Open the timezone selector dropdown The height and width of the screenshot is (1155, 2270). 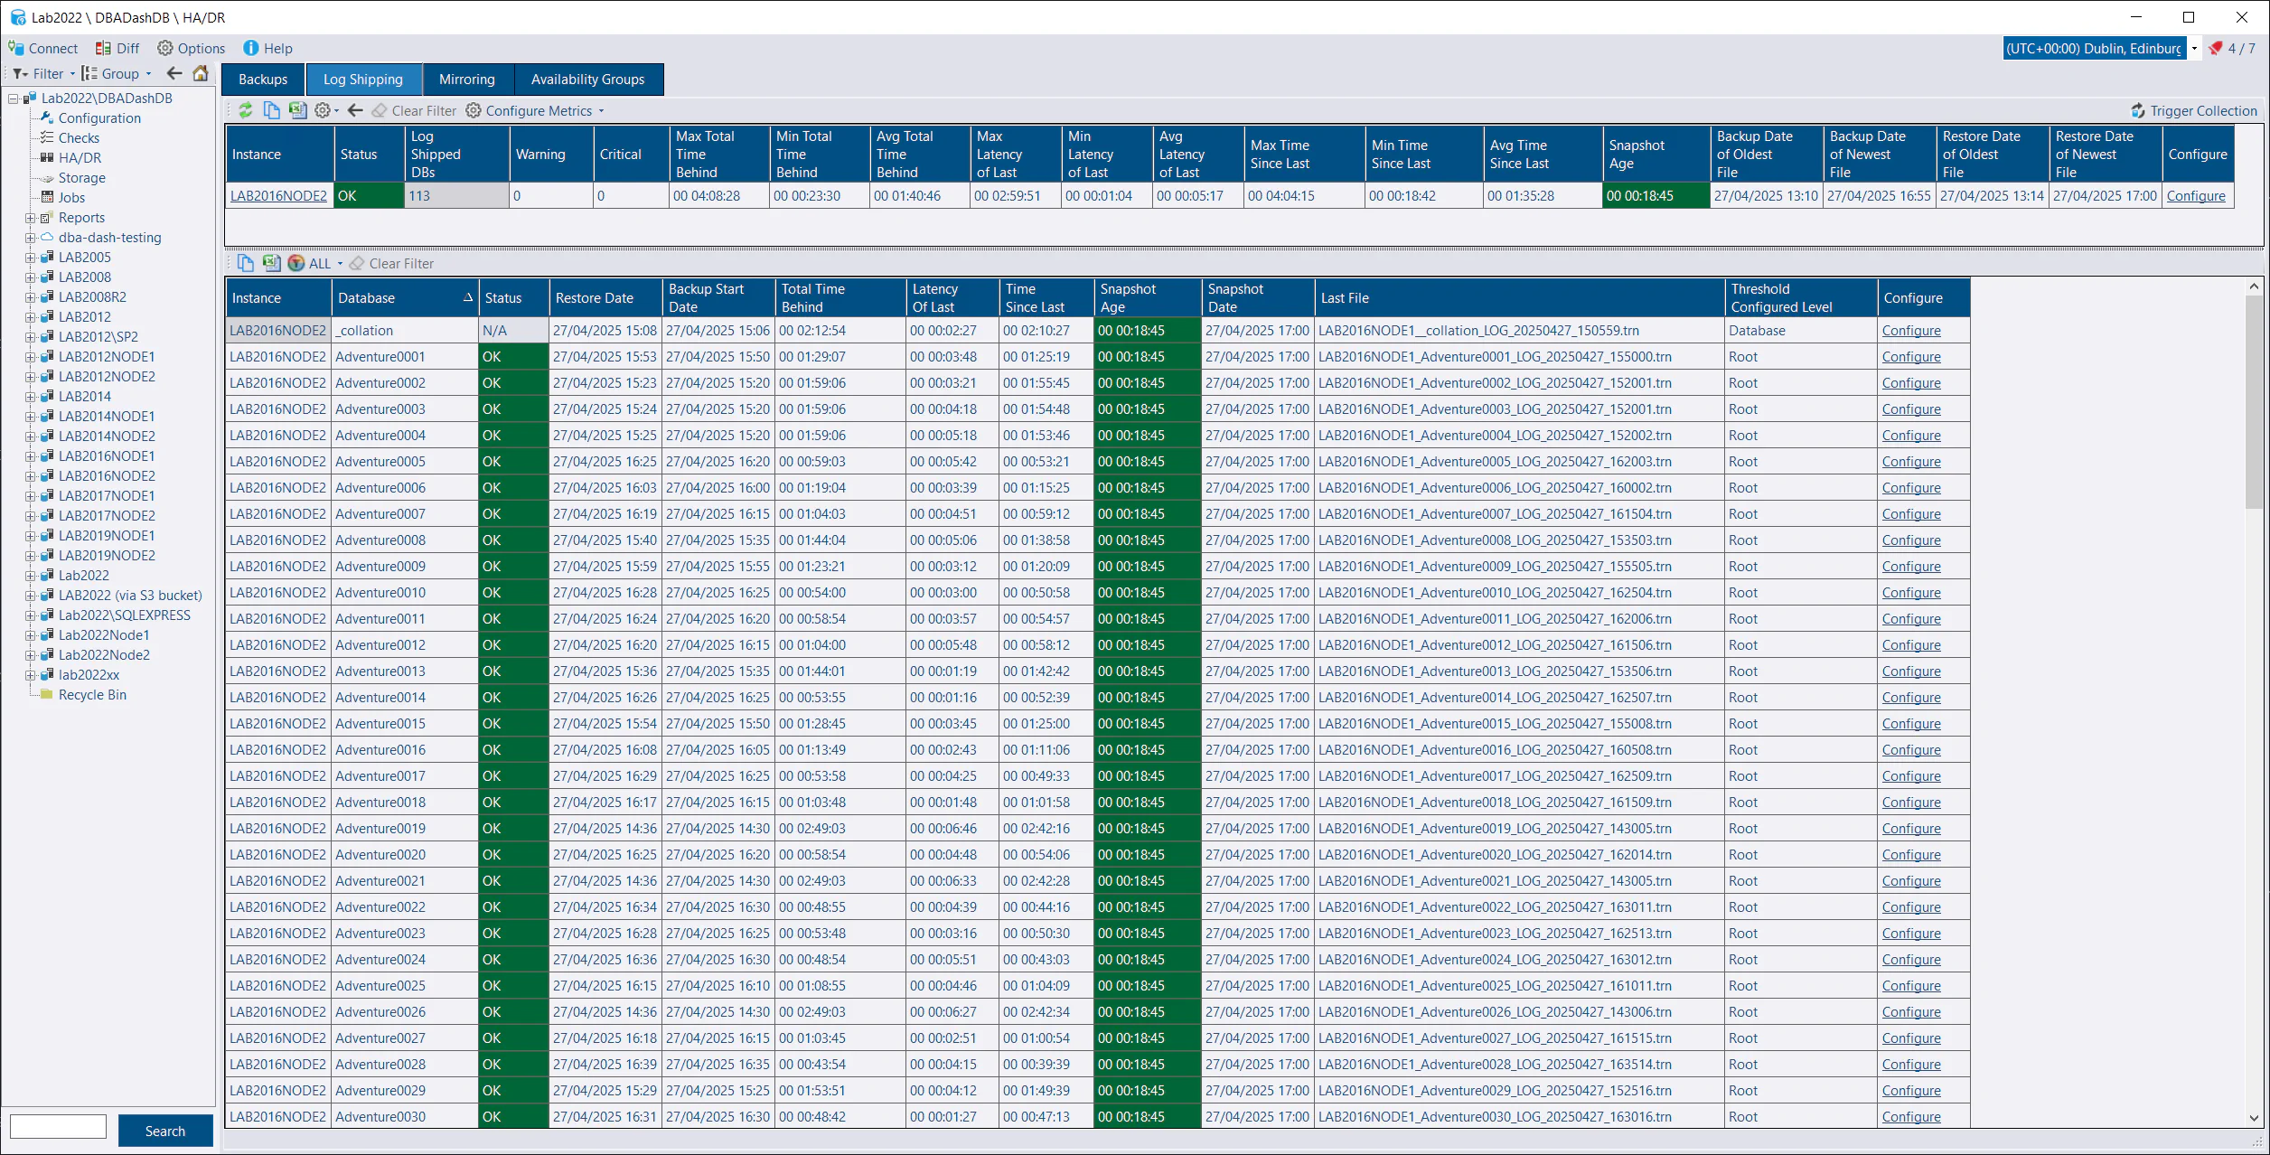point(2194,48)
